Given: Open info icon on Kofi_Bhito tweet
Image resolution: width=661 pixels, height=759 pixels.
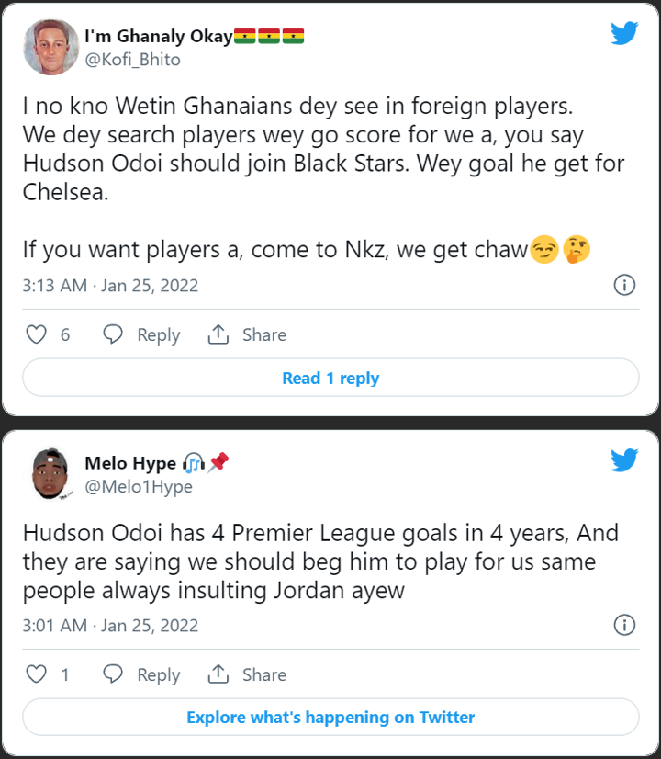Looking at the screenshot, I should [x=624, y=285].
